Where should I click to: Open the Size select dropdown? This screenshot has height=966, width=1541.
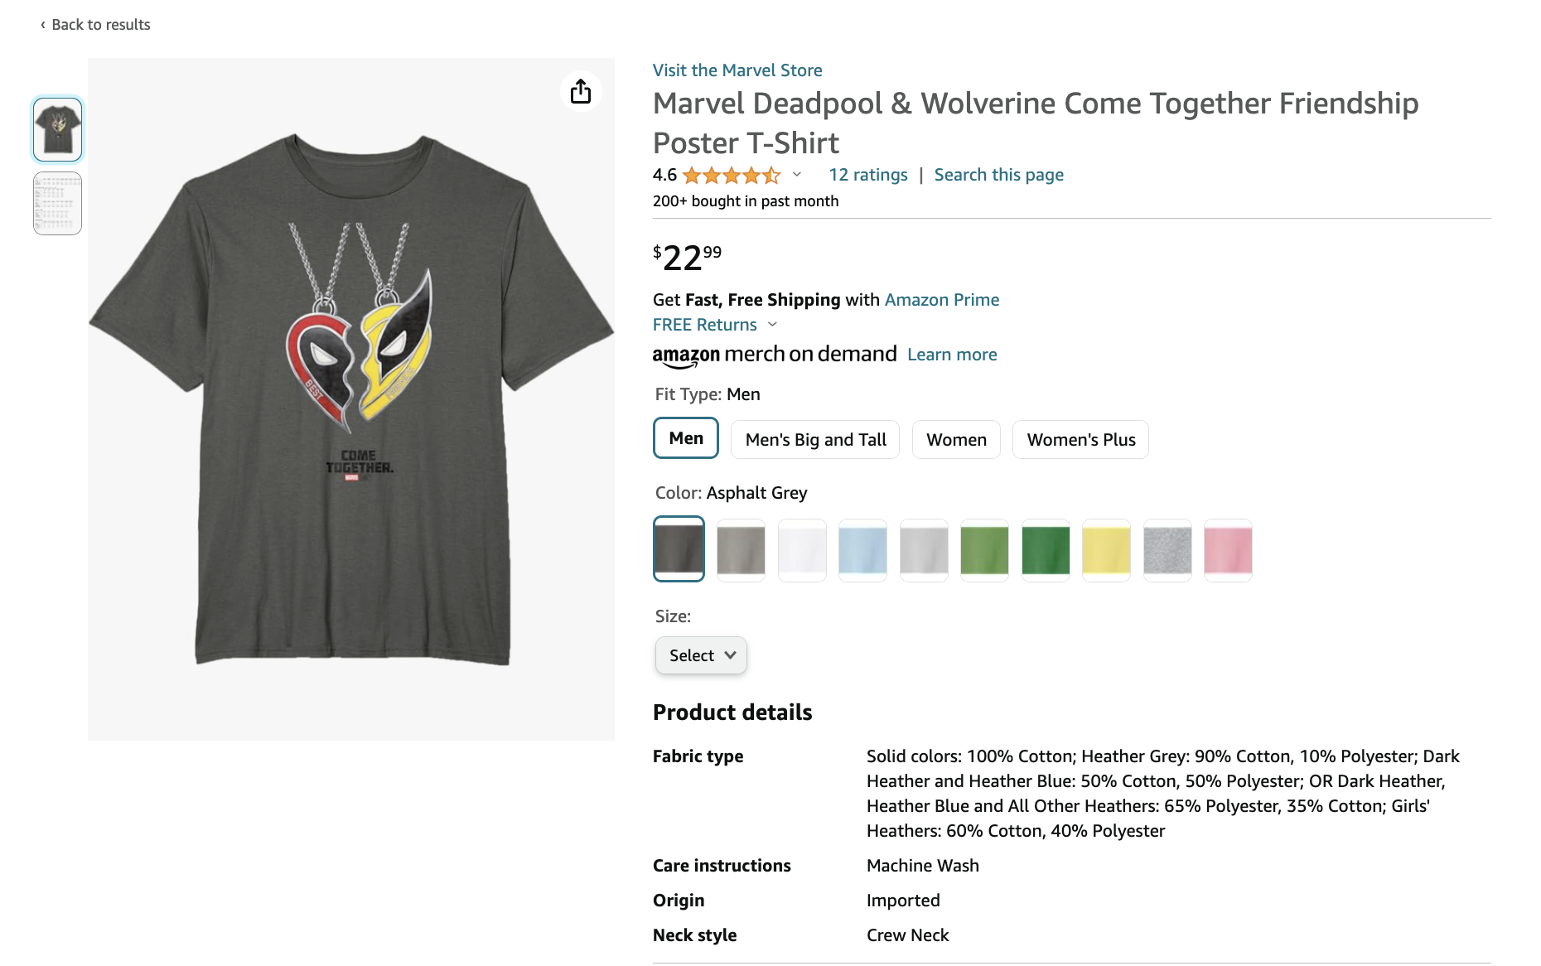pos(701,655)
